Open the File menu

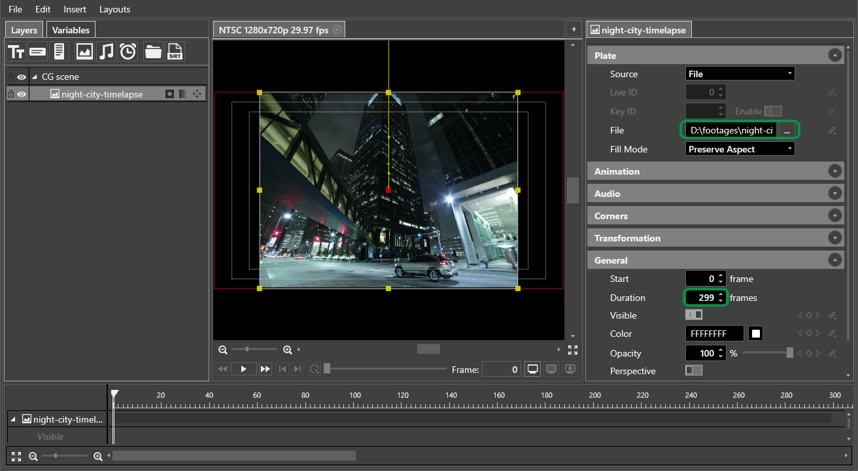click(x=15, y=9)
